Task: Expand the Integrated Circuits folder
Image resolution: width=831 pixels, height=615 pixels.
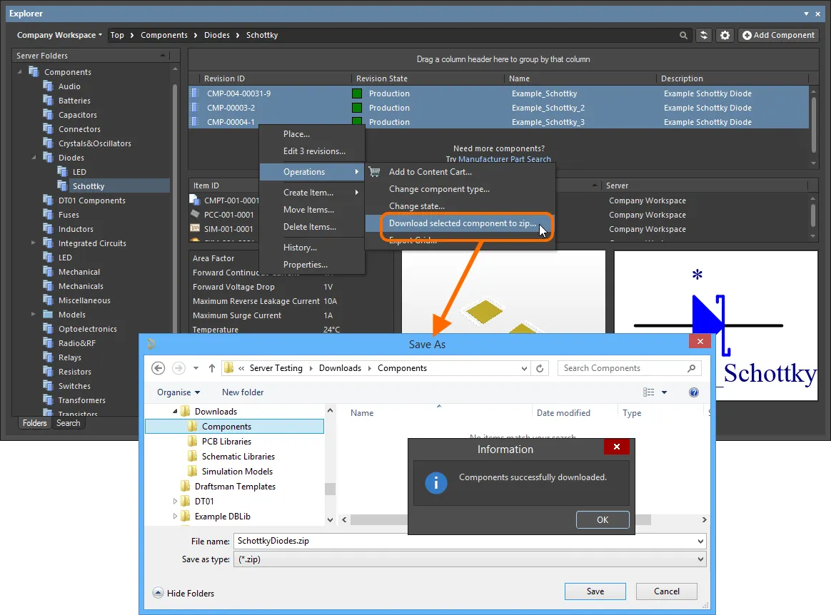Action: coord(34,243)
